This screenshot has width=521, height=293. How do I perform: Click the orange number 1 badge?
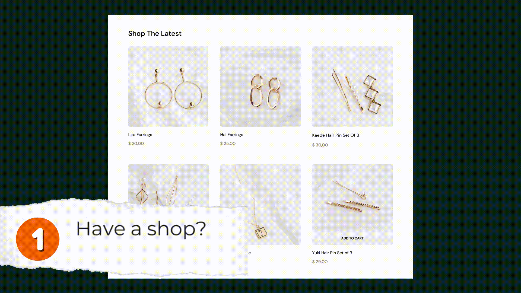click(38, 239)
